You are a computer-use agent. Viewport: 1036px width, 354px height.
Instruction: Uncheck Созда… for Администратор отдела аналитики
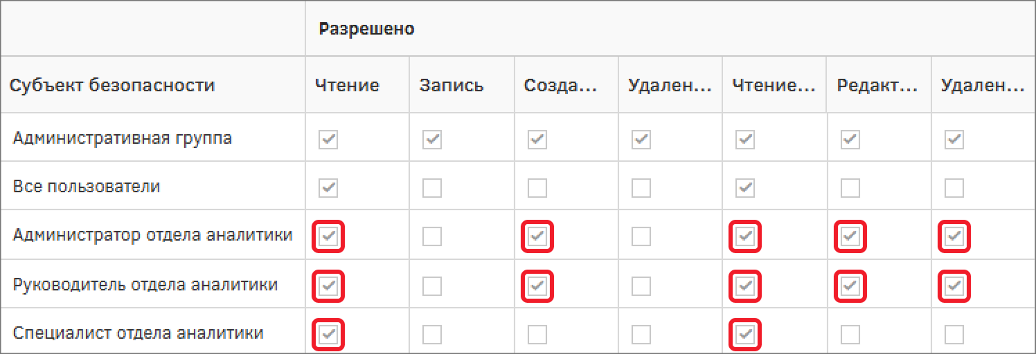[x=537, y=237]
